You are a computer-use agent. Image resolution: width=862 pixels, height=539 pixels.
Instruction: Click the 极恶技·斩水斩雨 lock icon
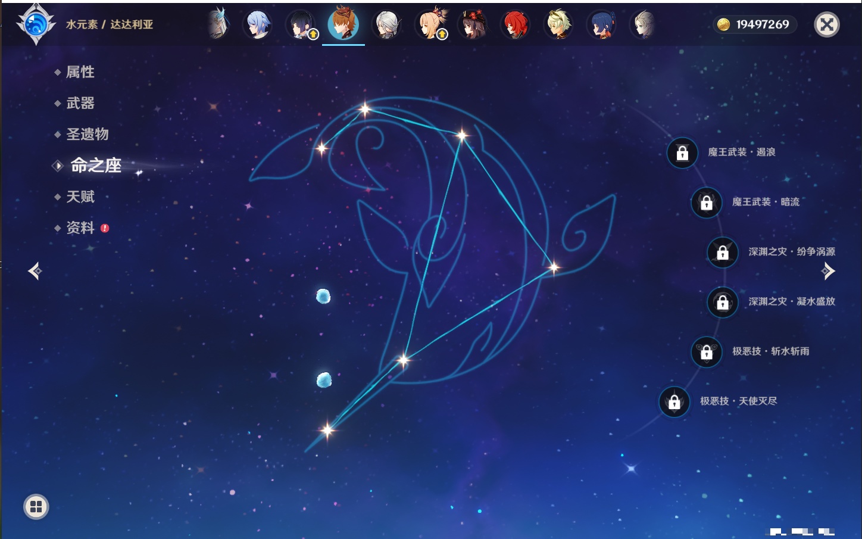tap(707, 352)
